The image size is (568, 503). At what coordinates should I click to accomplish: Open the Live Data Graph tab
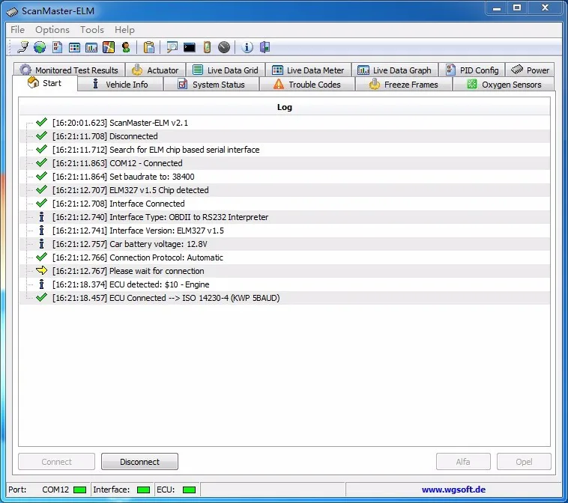(394, 70)
